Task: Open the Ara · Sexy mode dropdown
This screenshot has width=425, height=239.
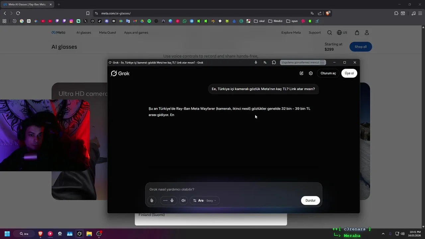Action: point(205,200)
